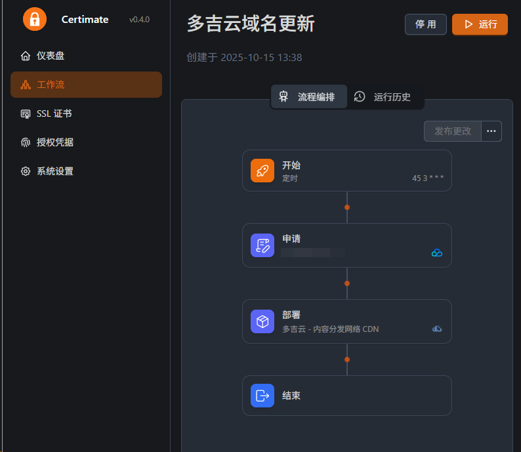Click the deploy node cube icon

point(262,321)
